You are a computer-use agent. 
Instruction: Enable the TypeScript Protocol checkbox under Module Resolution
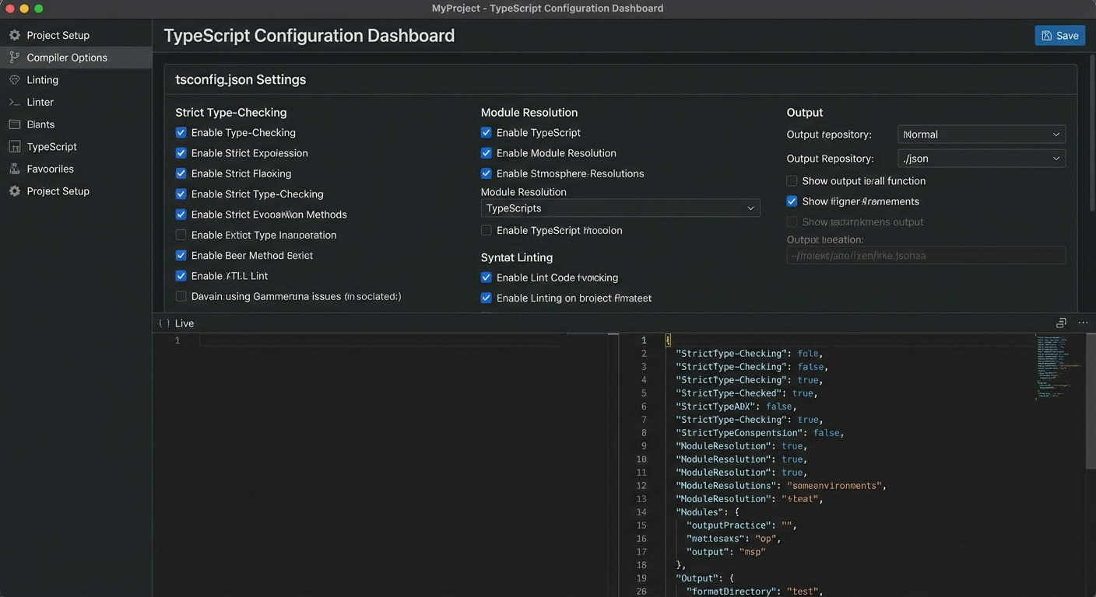(487, 230)
